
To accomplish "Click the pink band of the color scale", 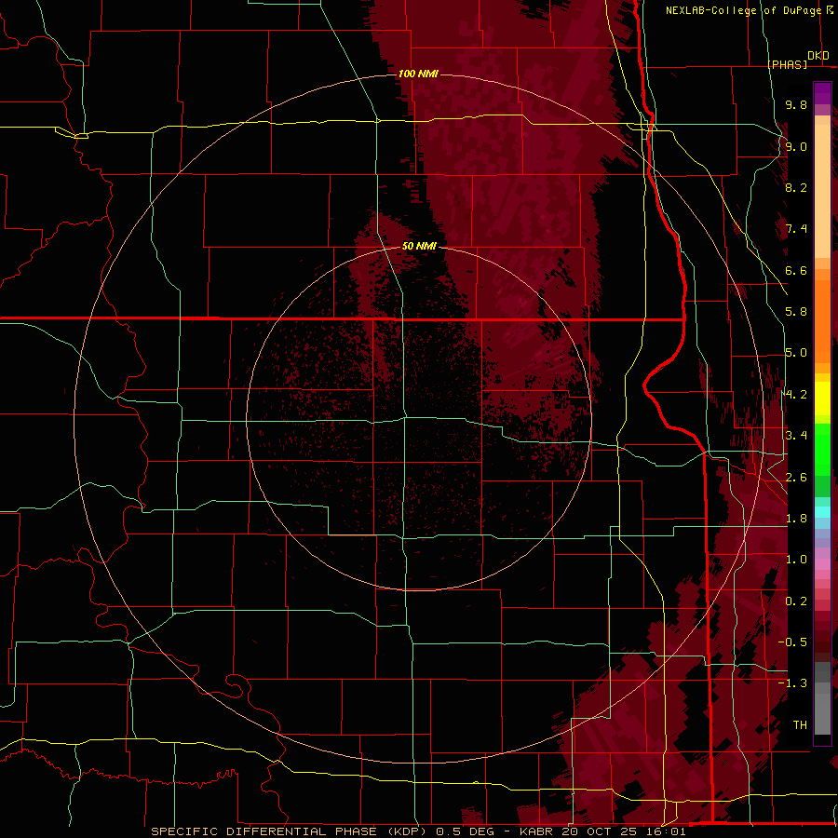I will coord(822,564).
